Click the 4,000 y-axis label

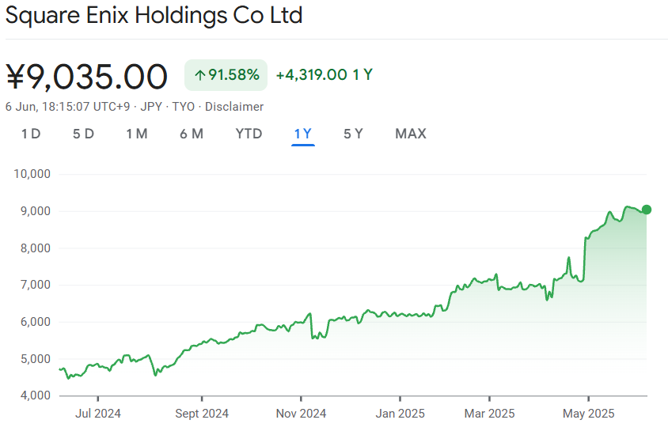[x=36, y=395]
